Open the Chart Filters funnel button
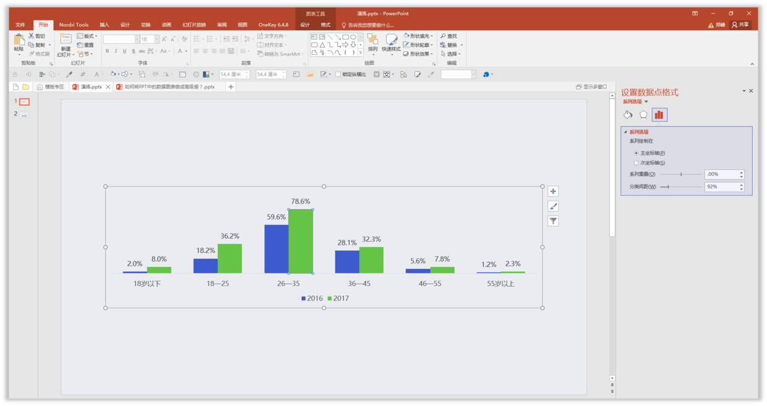Image resolution: width=767 pixels, height=406 pixels. coord(553,221)
